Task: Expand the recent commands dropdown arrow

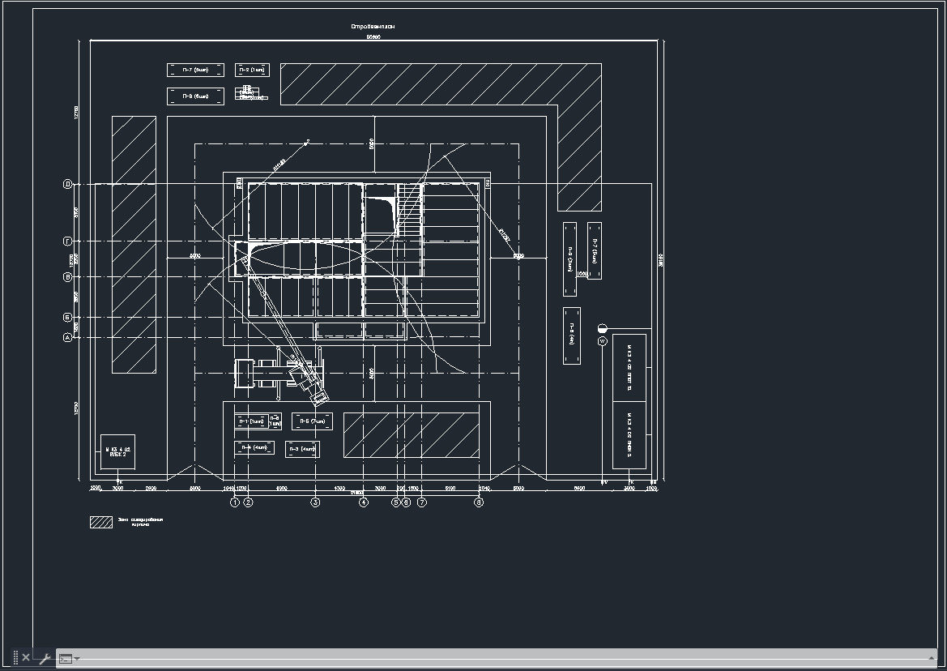Action: (x=77, y=658)
